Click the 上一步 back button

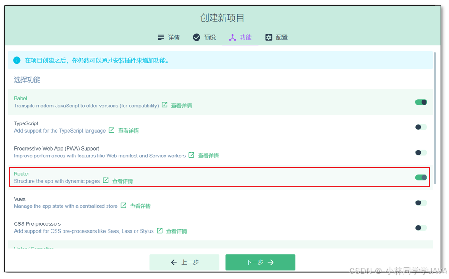pos(184,262)
